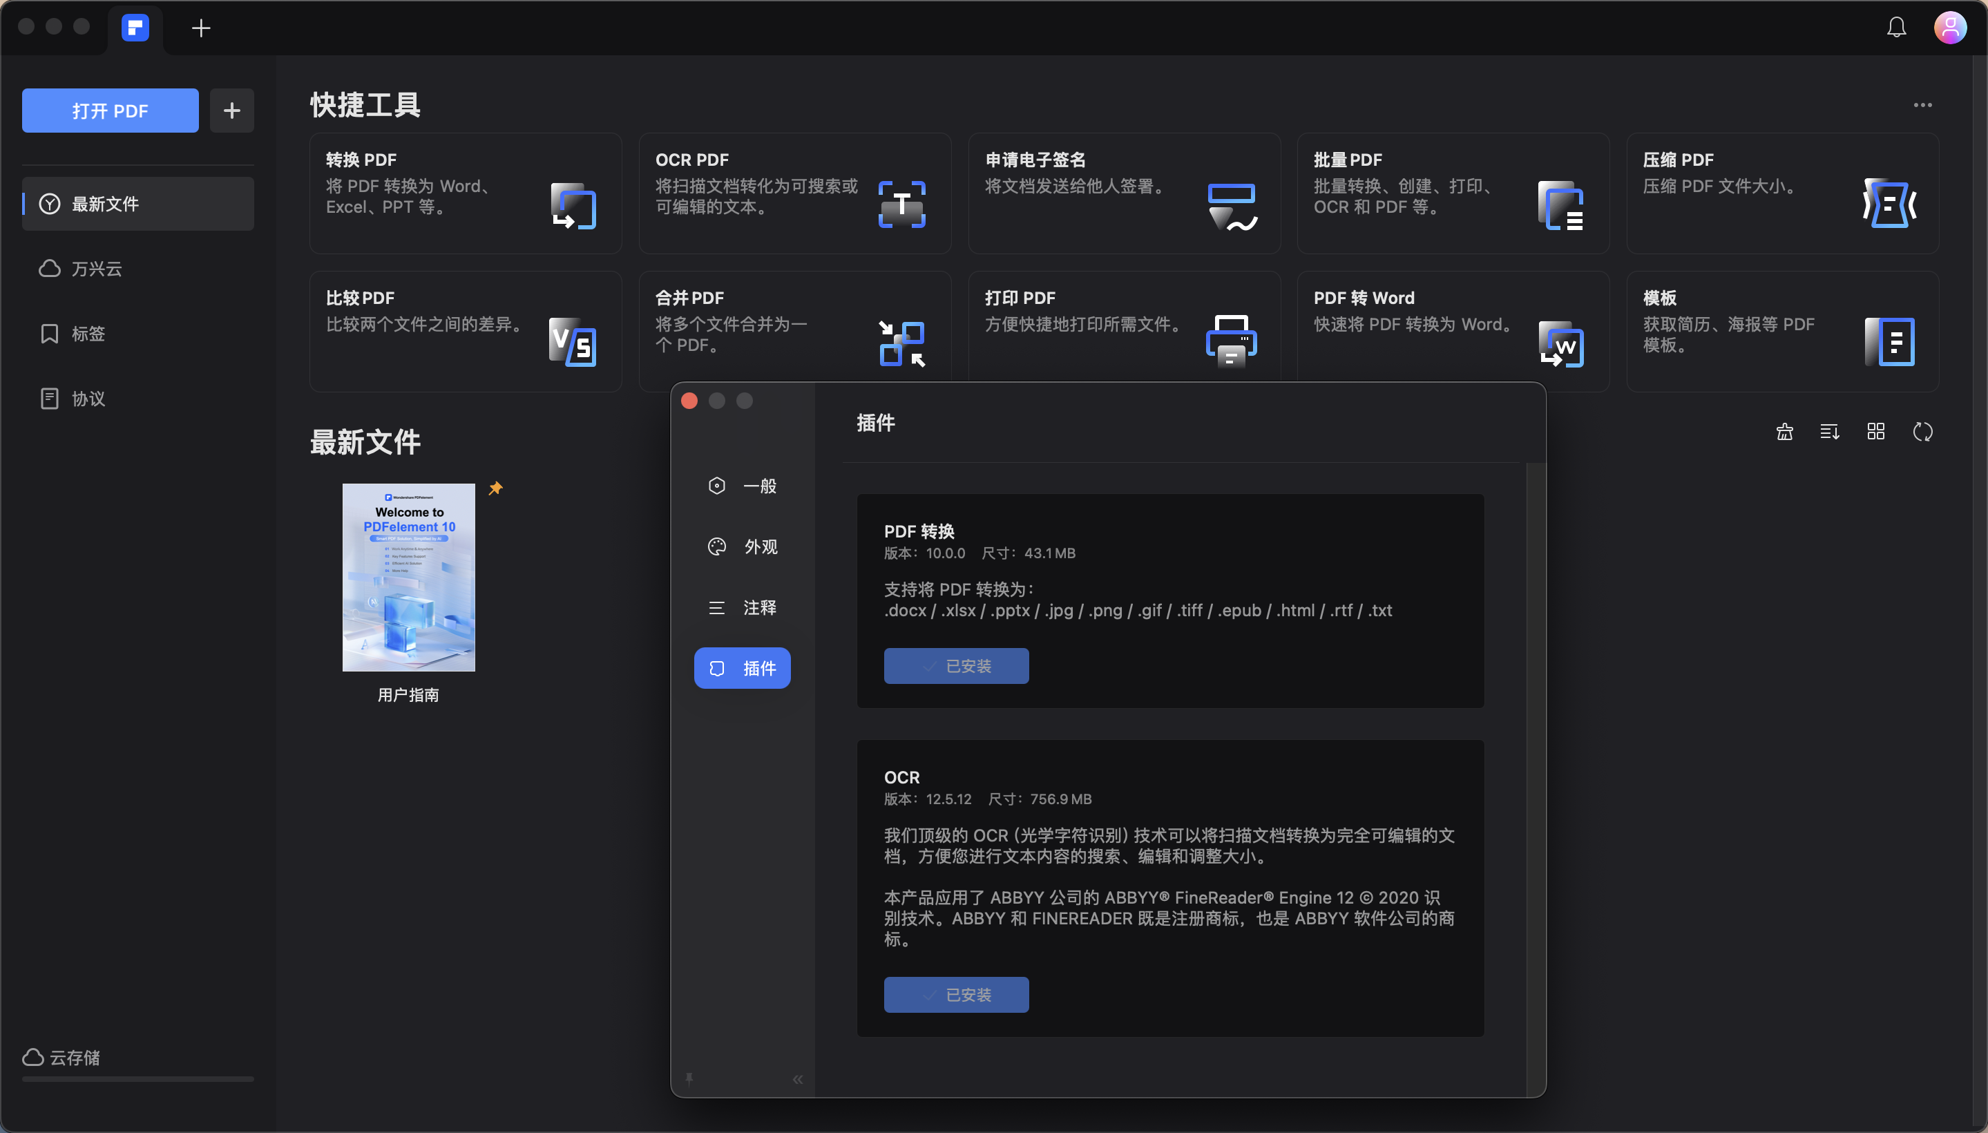Click the clear recent files broom icon
The width and height of the screenshot is (1988, 1133).
[1785, 431]
